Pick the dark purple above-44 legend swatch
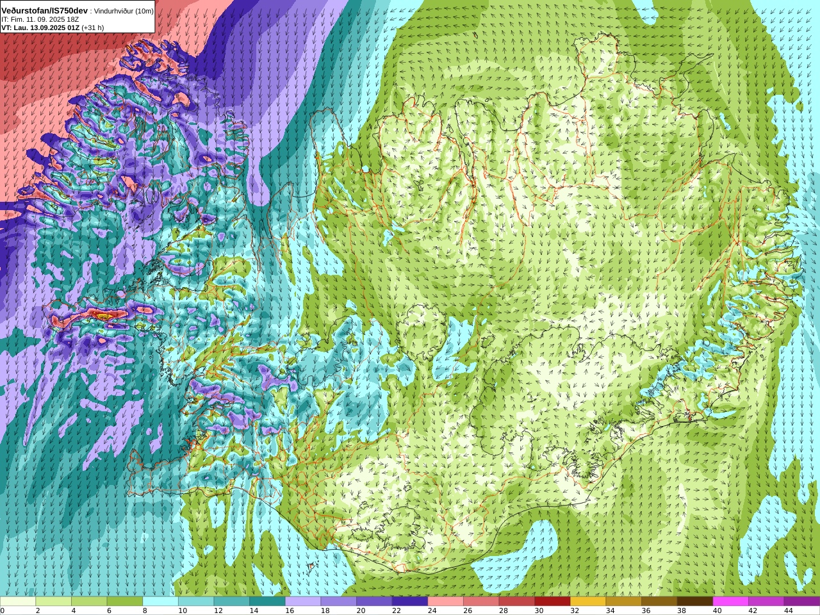The height and width of the screenshot is (615, 820). [801, 602]
